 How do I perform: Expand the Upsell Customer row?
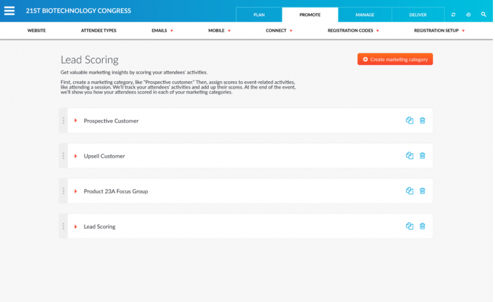click(x=76, y=156)
